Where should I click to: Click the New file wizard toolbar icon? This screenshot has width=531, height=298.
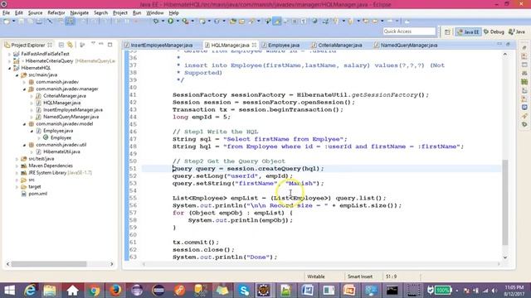6,22
